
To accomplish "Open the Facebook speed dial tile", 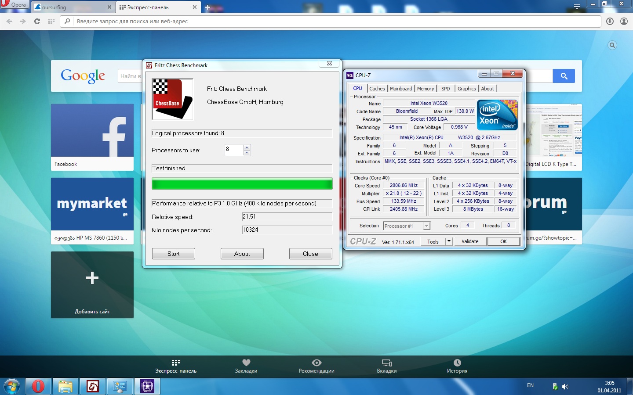I will pos(92,137).
